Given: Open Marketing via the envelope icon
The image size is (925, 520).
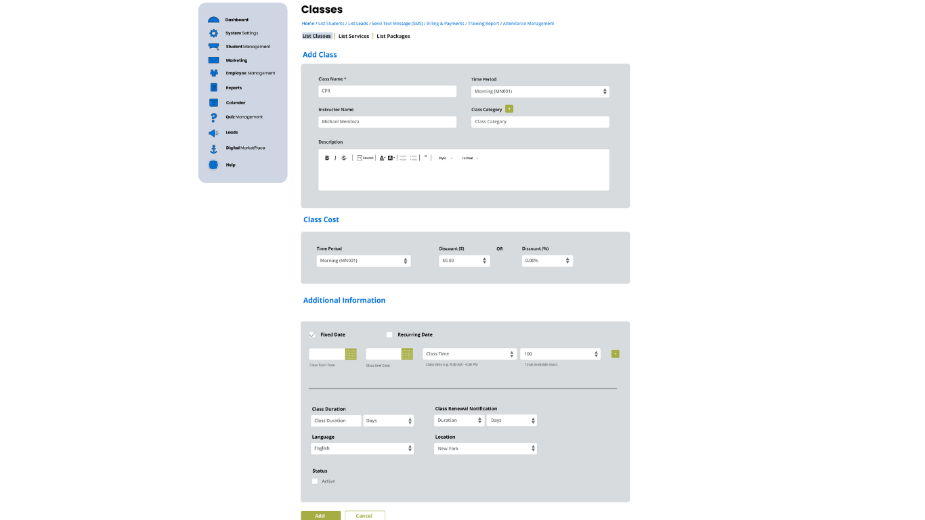Looking at the screenshot, I should click(x=213, y=60).
